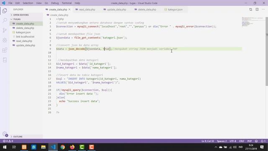
Task: Open the Debug view in activity bar
Action: (5, 40)
